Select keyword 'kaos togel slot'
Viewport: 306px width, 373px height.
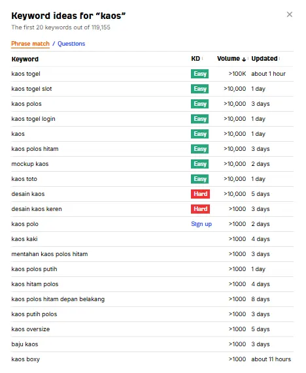31,89
